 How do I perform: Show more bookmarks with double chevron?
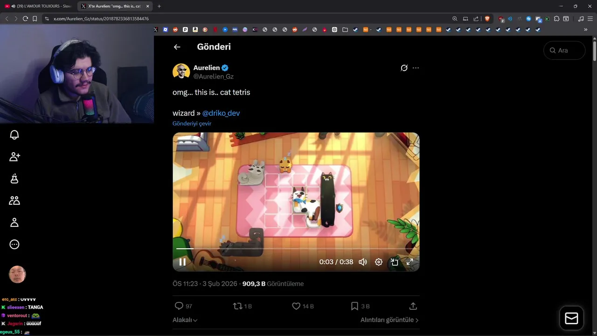586,29
